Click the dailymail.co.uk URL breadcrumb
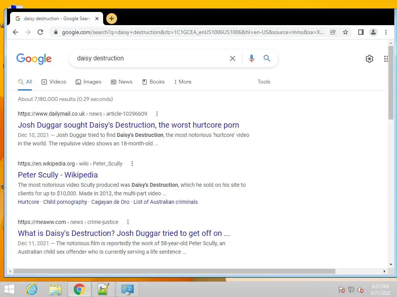Viewport: 397px width, 297px height. click(82, 114)
